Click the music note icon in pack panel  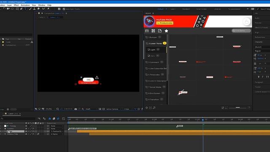tap(154, 108)
